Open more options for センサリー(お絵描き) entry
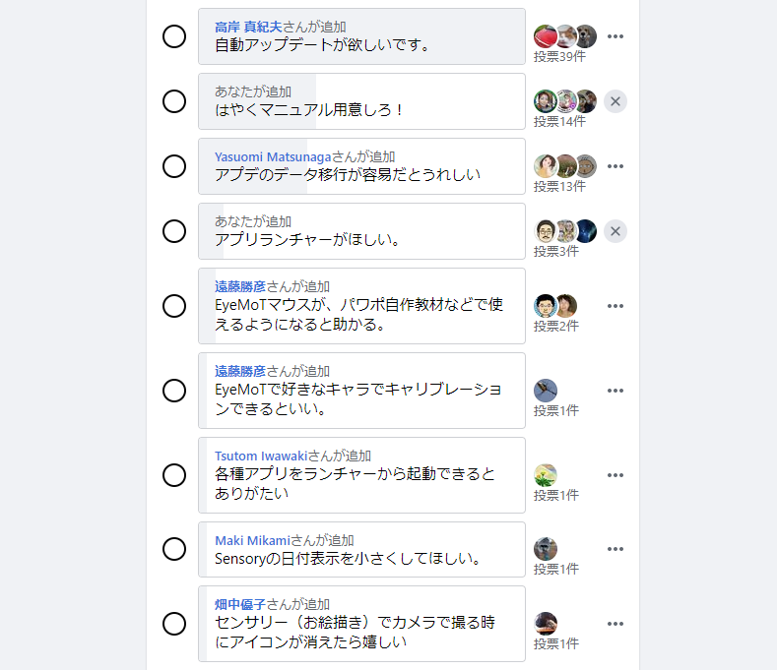The width and height of the screenshot is (777, 670). click(615, 624)
